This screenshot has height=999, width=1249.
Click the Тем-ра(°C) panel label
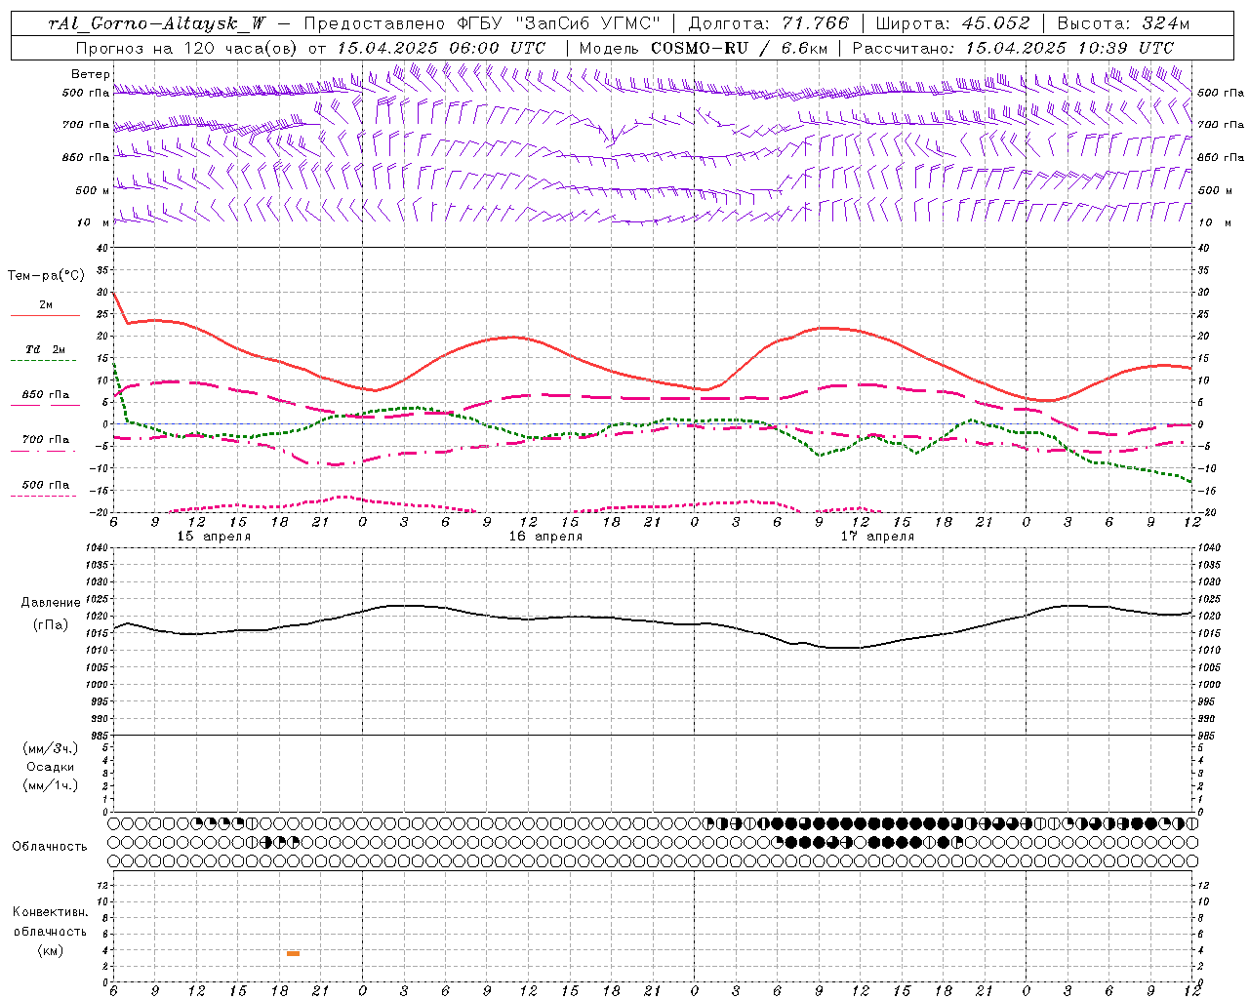45,276
